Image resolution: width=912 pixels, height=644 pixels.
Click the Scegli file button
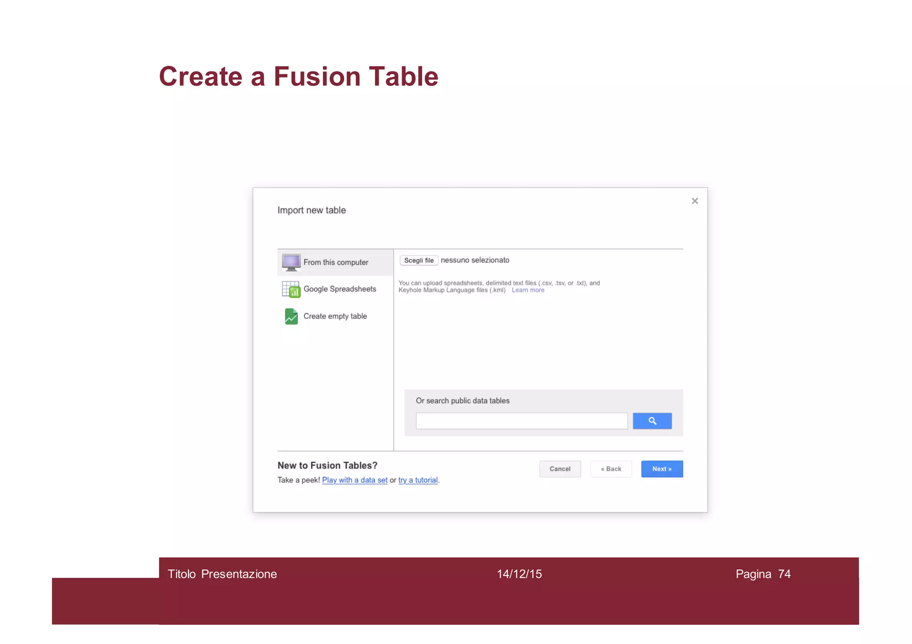click(419, 260)
